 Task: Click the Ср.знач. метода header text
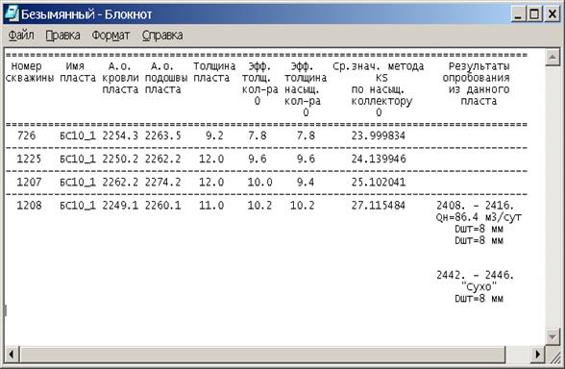tap(379, 66)
